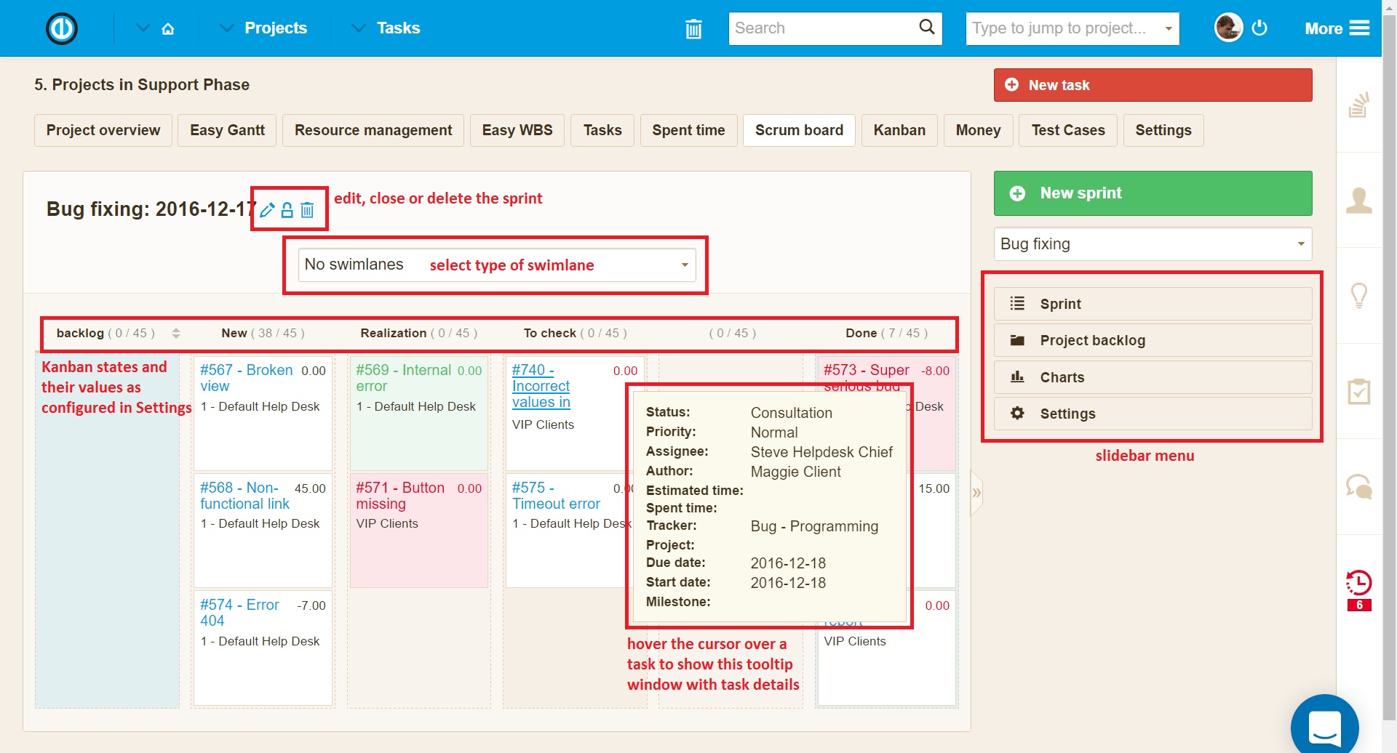Log out using the power icon
The height and width of the screenshot is (753, 1397).
(1259, 28)
